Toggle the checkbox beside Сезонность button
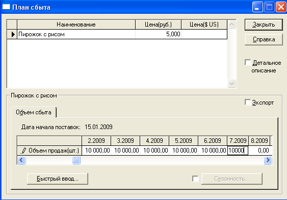The image size is (287, 200). tap(195, 179)
